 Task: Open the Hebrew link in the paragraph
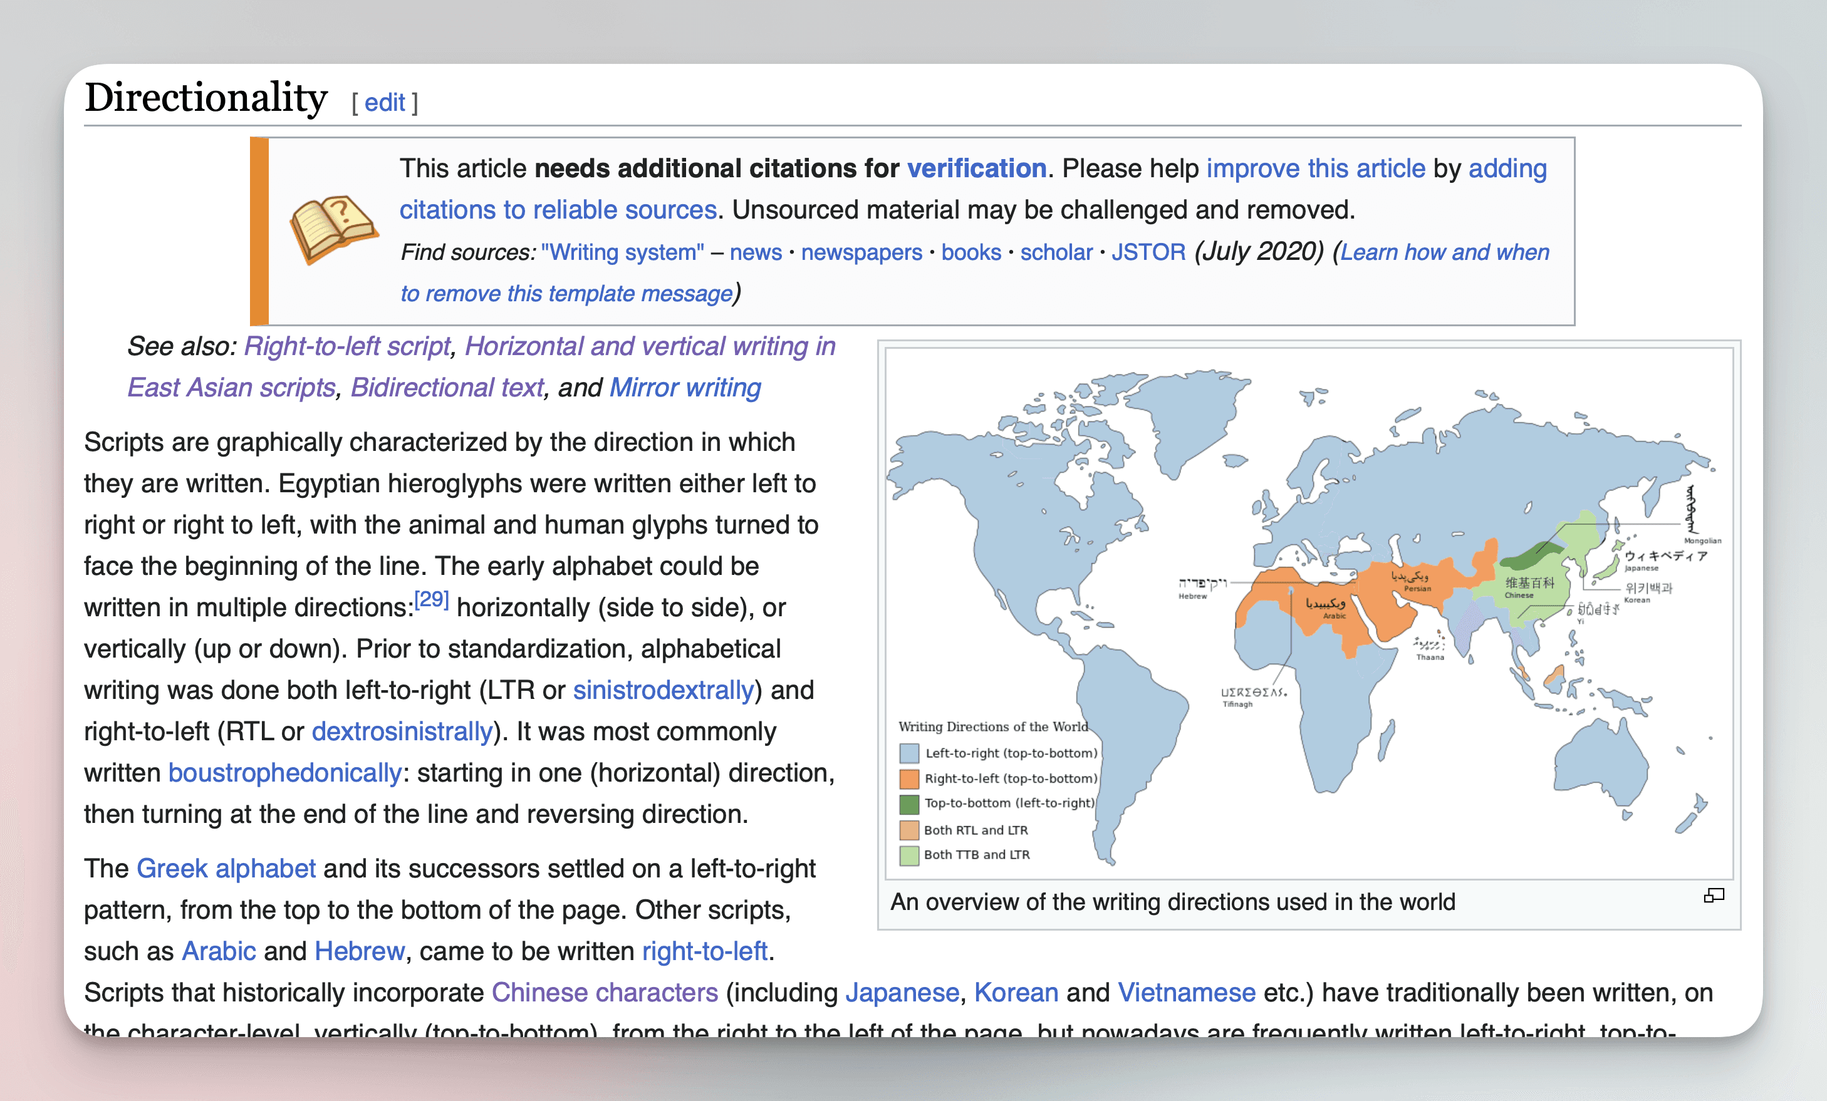[x=360, y=951]
